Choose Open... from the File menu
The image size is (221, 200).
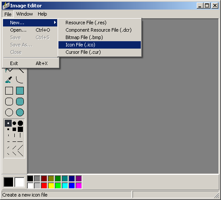(30, 30)
